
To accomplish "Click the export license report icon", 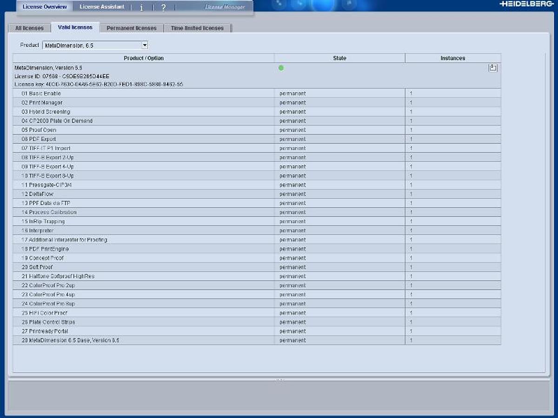I will (493, 68).
